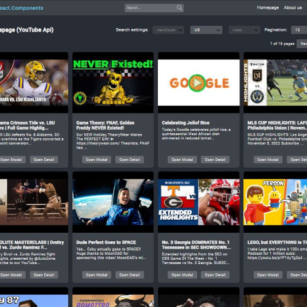Click description 'Yes... Coby actually goes to SPACE!!'
Screen dimensions: 307x307
pyautogui.click(x=111, y=254)
